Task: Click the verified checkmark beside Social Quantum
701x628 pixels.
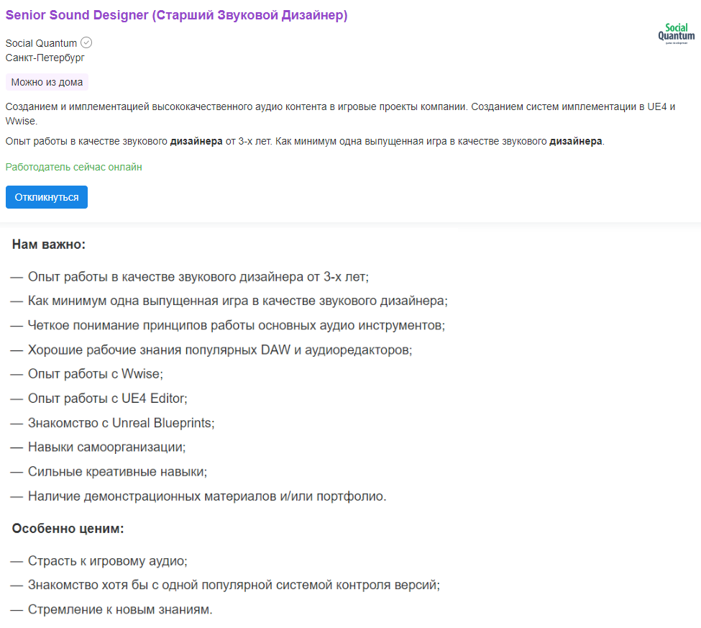Action: (86, 42)
